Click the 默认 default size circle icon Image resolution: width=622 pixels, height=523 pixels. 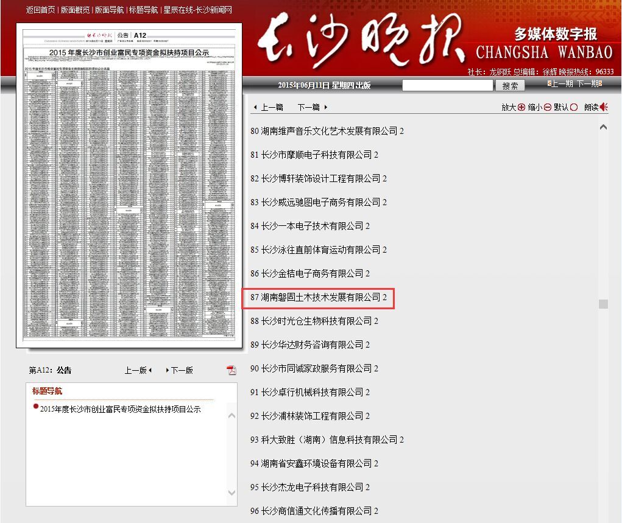pos(574,107)
